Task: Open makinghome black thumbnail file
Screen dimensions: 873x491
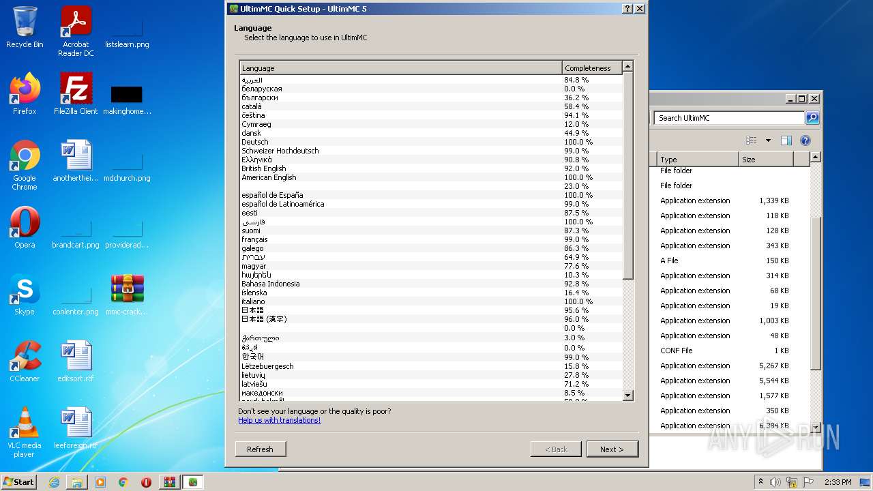Action: pos(127,100)
